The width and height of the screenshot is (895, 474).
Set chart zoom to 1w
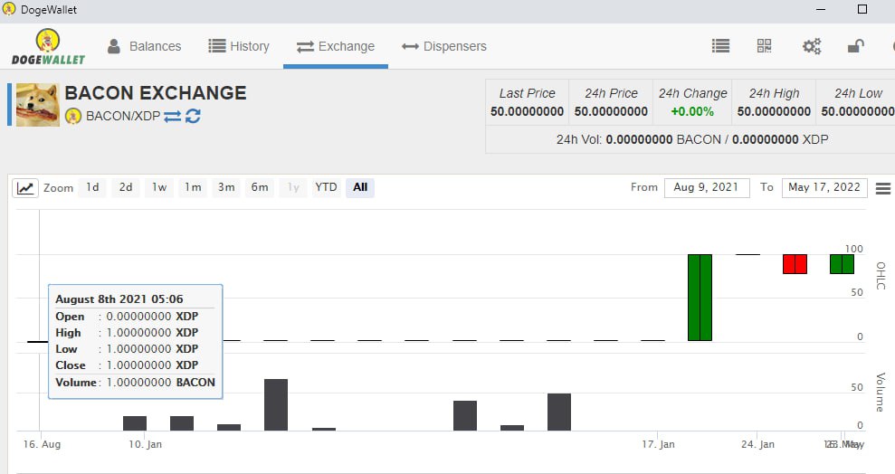pos(159,187)
